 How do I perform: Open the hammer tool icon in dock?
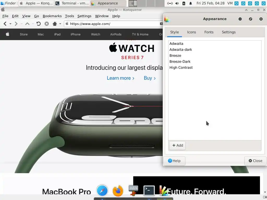133,190
